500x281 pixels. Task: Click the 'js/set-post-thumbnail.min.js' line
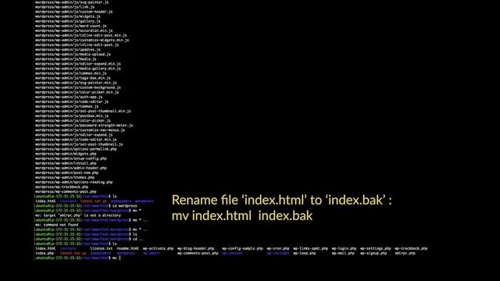(83, 111)
